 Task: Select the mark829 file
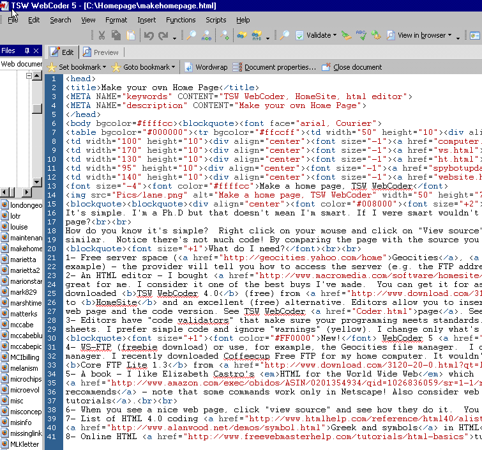[x=19, y=291]
